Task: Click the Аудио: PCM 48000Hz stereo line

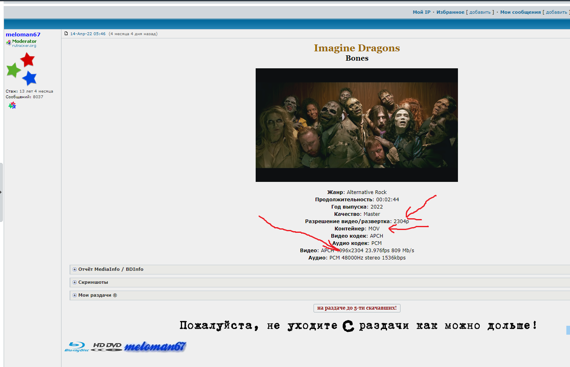Action: point(357,258)
